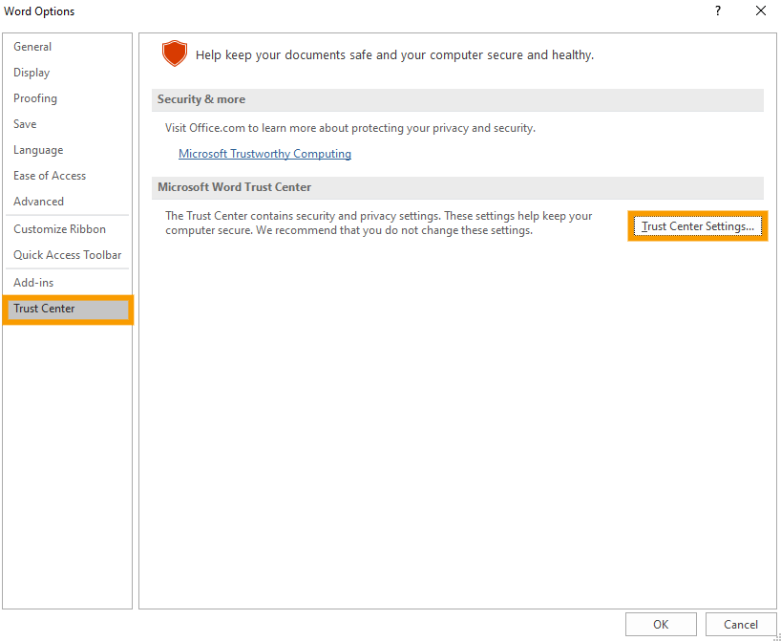Image resolution: width=781 pixels, height=641 pixels.
Task: Go to the Save settings category
Action: [x=25, y=124]
